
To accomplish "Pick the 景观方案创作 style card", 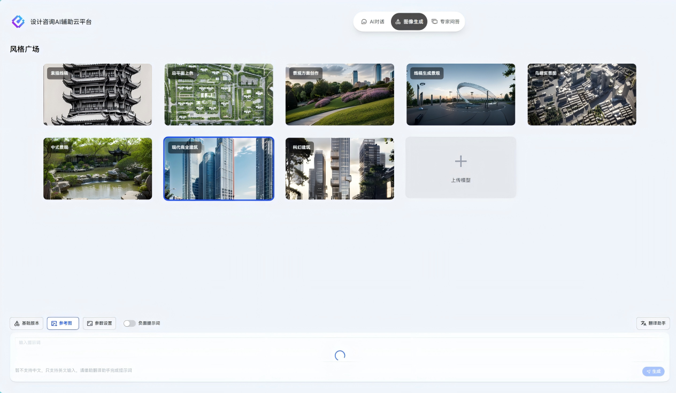I will [340, 95].
